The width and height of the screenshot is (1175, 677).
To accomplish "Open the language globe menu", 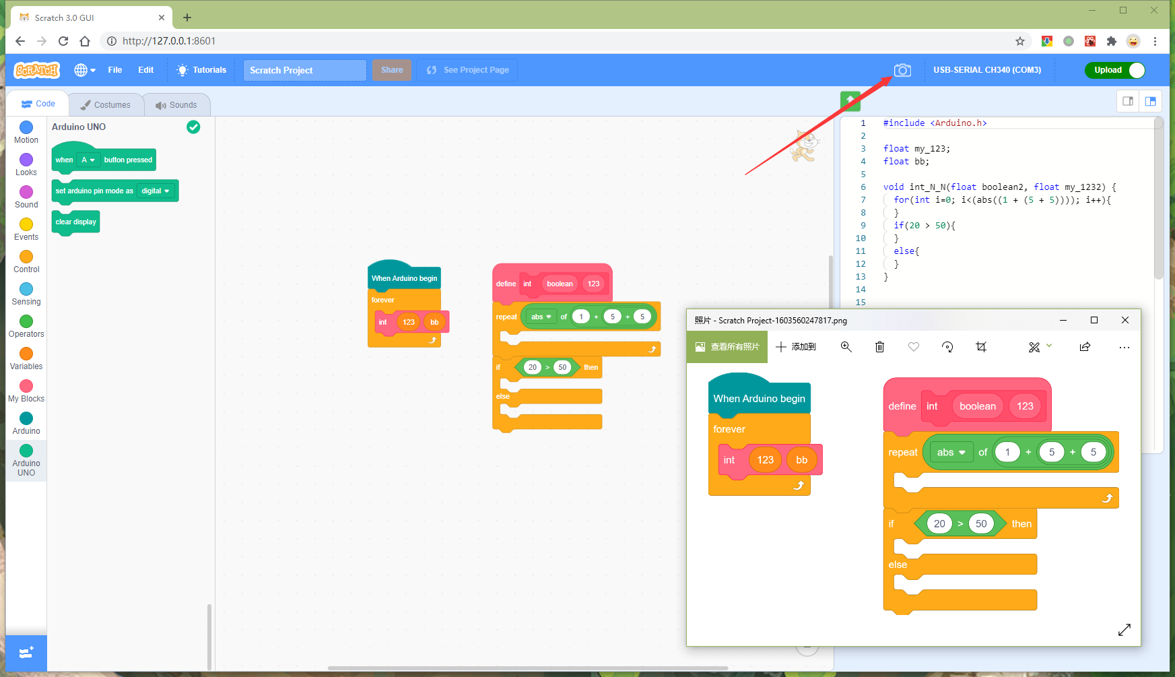I will pyautogui.click(x=85, y=70).
